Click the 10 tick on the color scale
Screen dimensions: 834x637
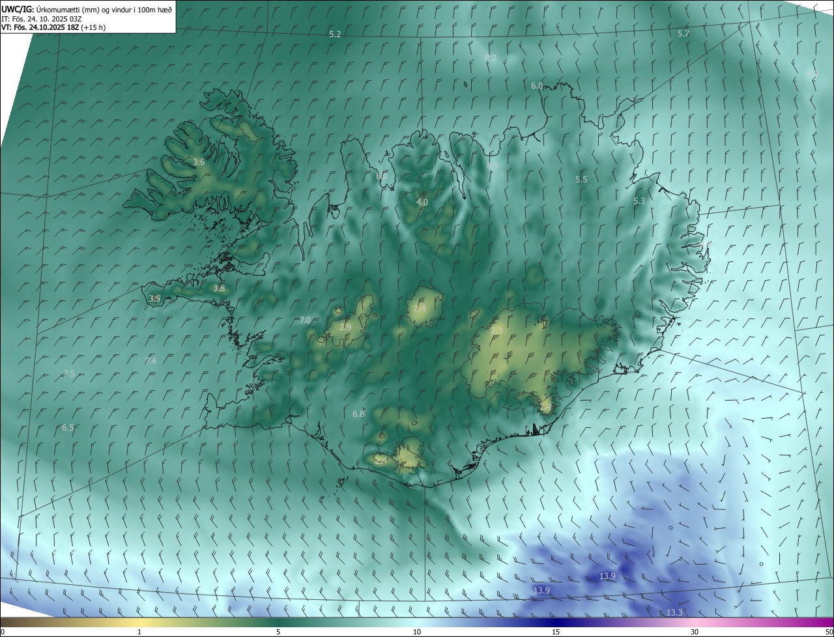point(417,632)
